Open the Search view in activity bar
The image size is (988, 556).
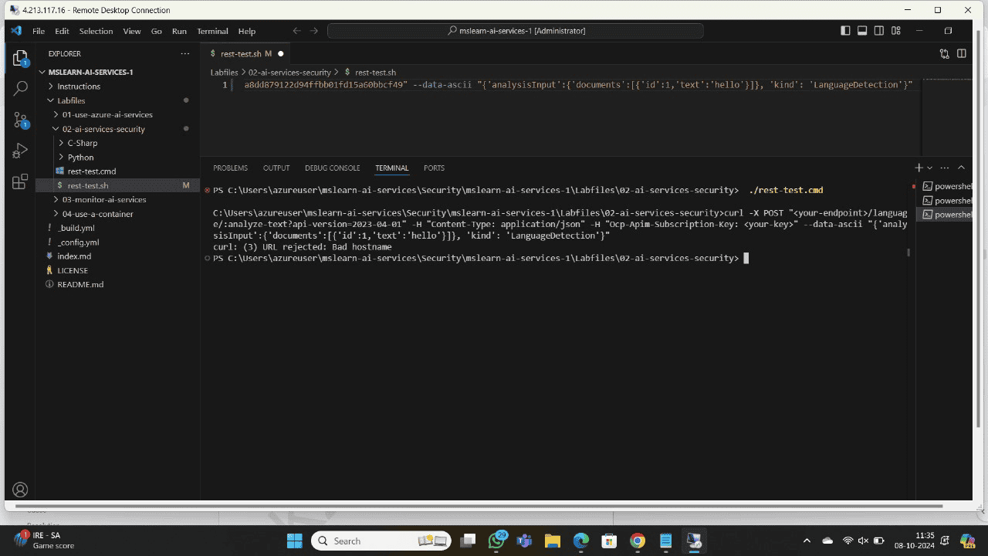click(21, 89)
